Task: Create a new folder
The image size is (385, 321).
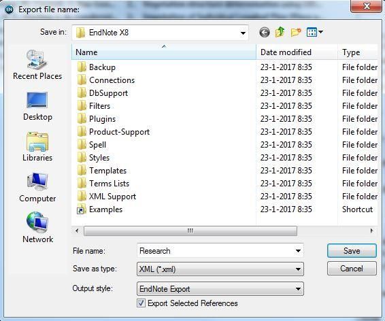Action: pos(296,32)
